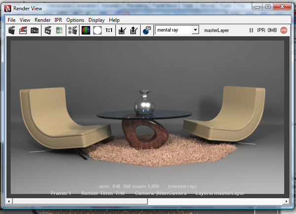Screen dimensions: 296x214
Task: Click the scroll left arrow
Action: tap(9, 201)
